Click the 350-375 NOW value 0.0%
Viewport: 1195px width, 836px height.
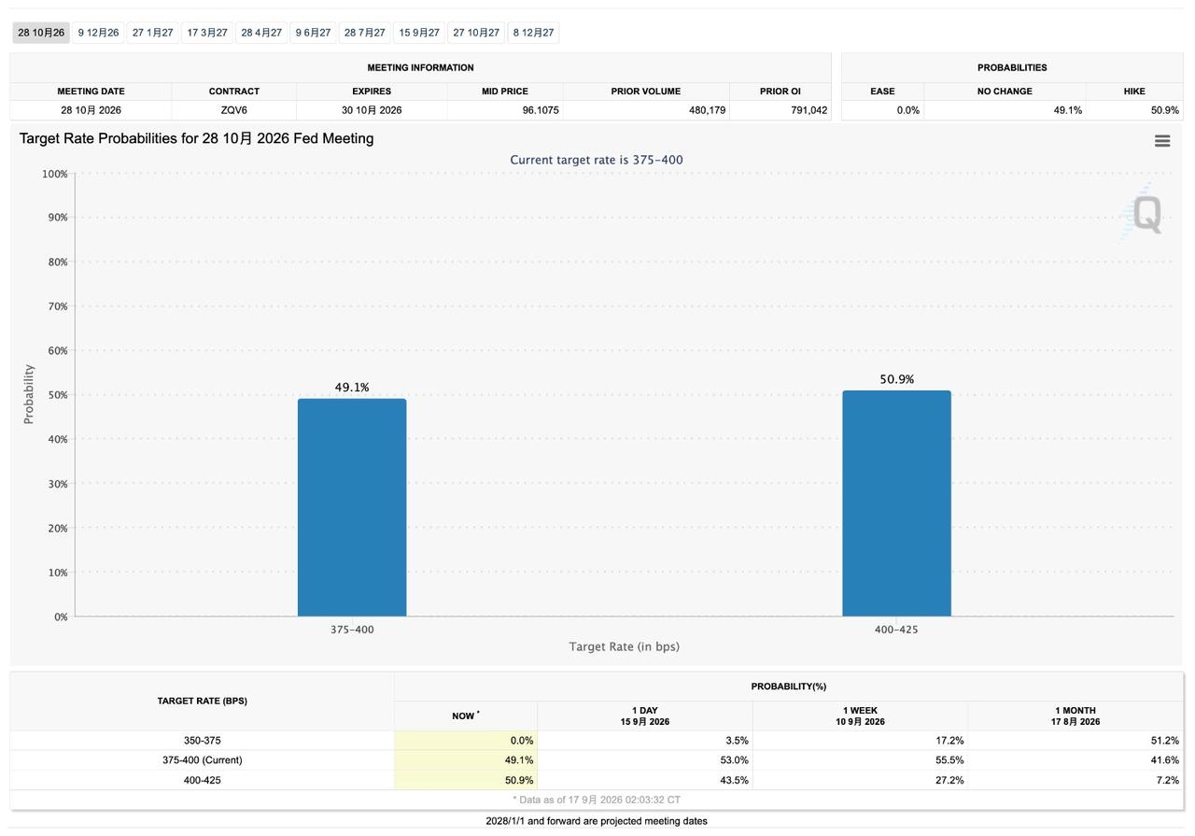[466, 741]
